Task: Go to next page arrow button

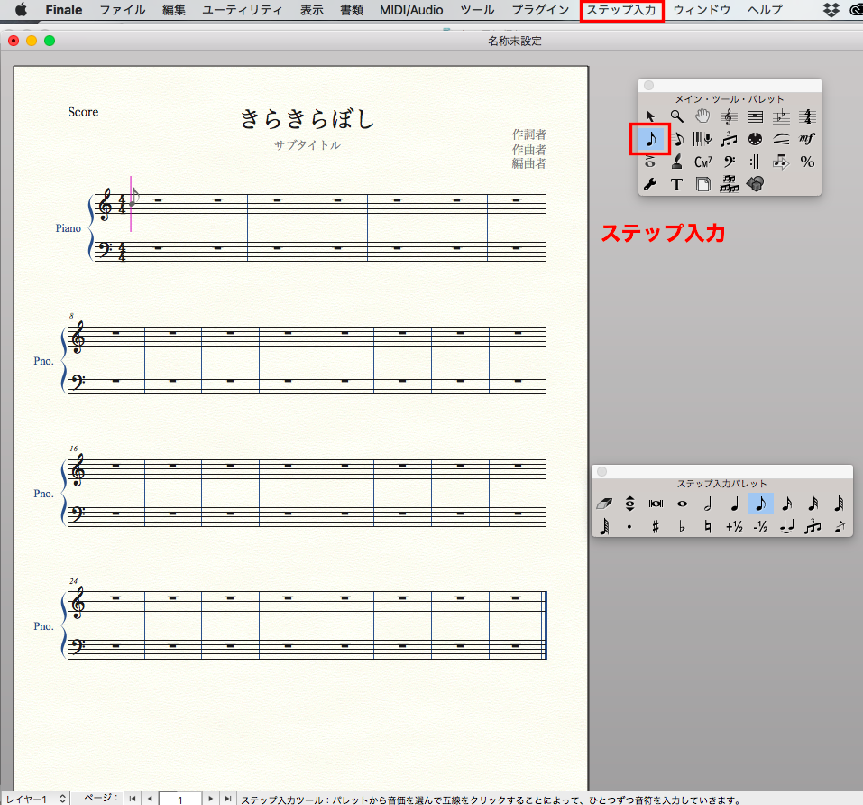Action: (210, 799)
